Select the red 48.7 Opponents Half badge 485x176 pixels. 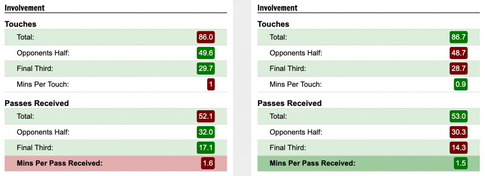[458, 53]
